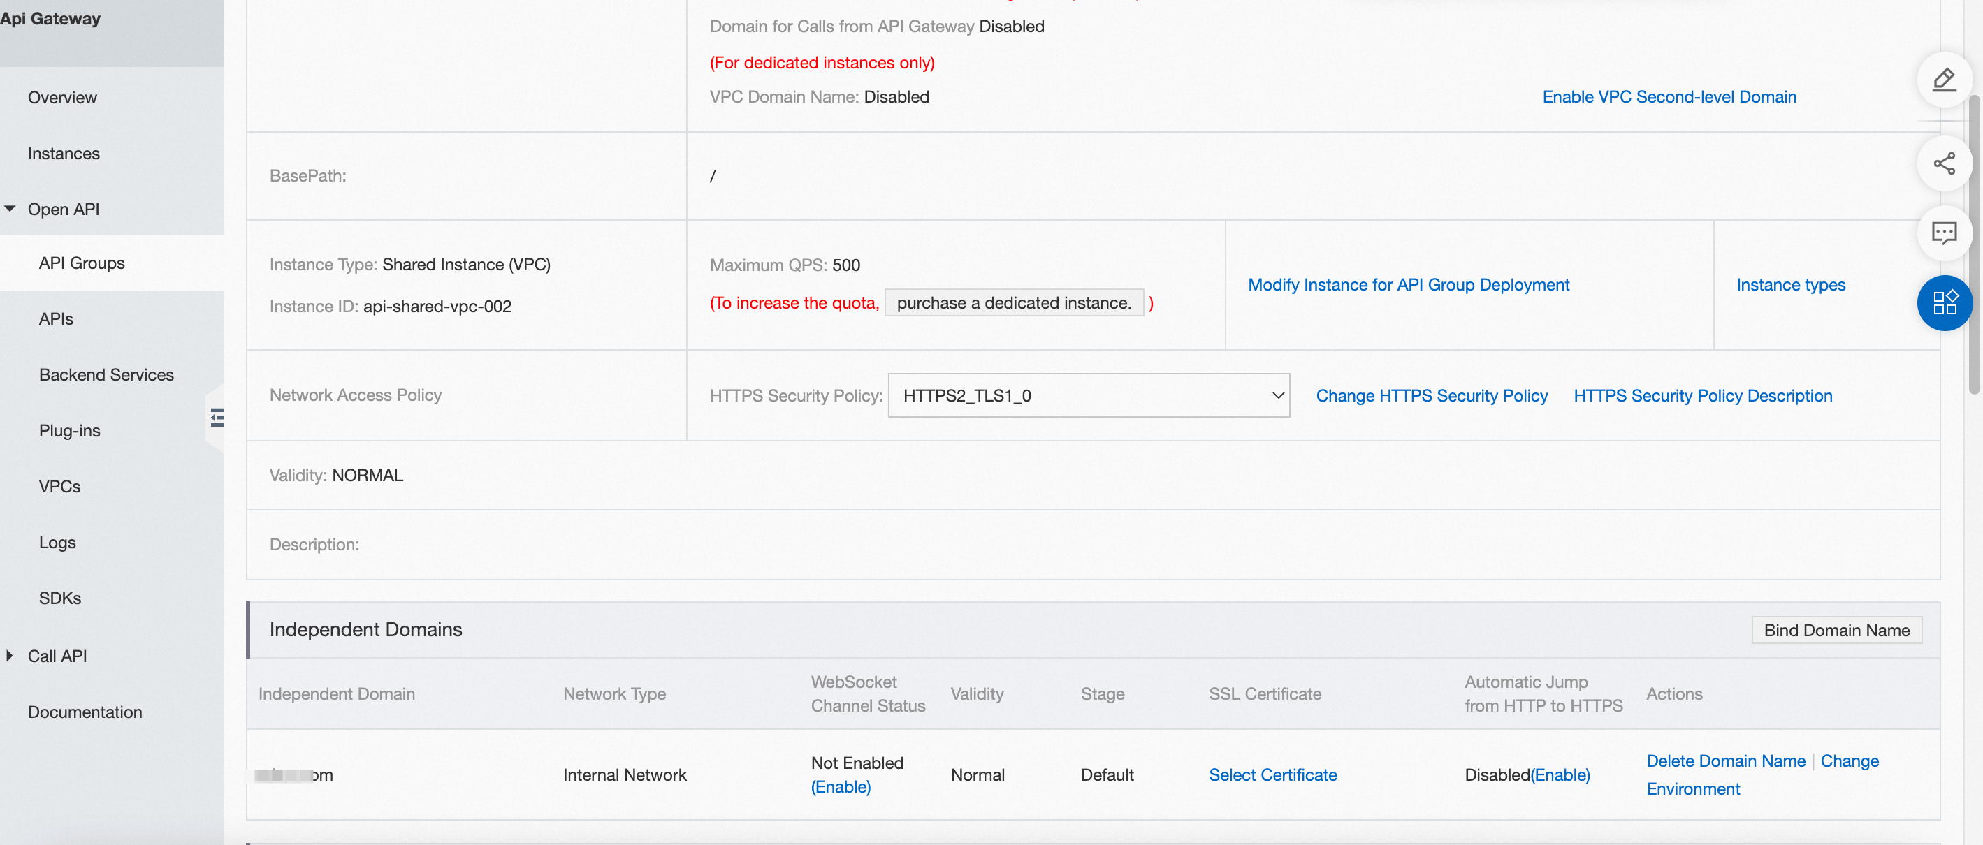Open the feedback chat bubble icon
The width and height of the screenshot is (1983, 845).
[1944, 233]
